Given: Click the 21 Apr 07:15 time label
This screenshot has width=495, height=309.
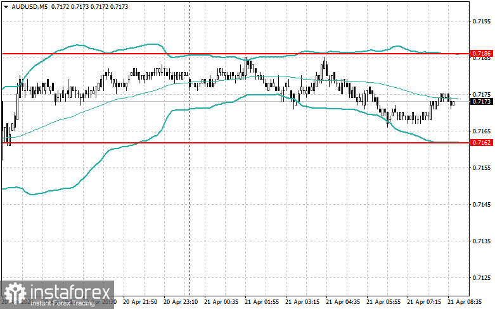Looking at the screenshot, I should point(424,302).
